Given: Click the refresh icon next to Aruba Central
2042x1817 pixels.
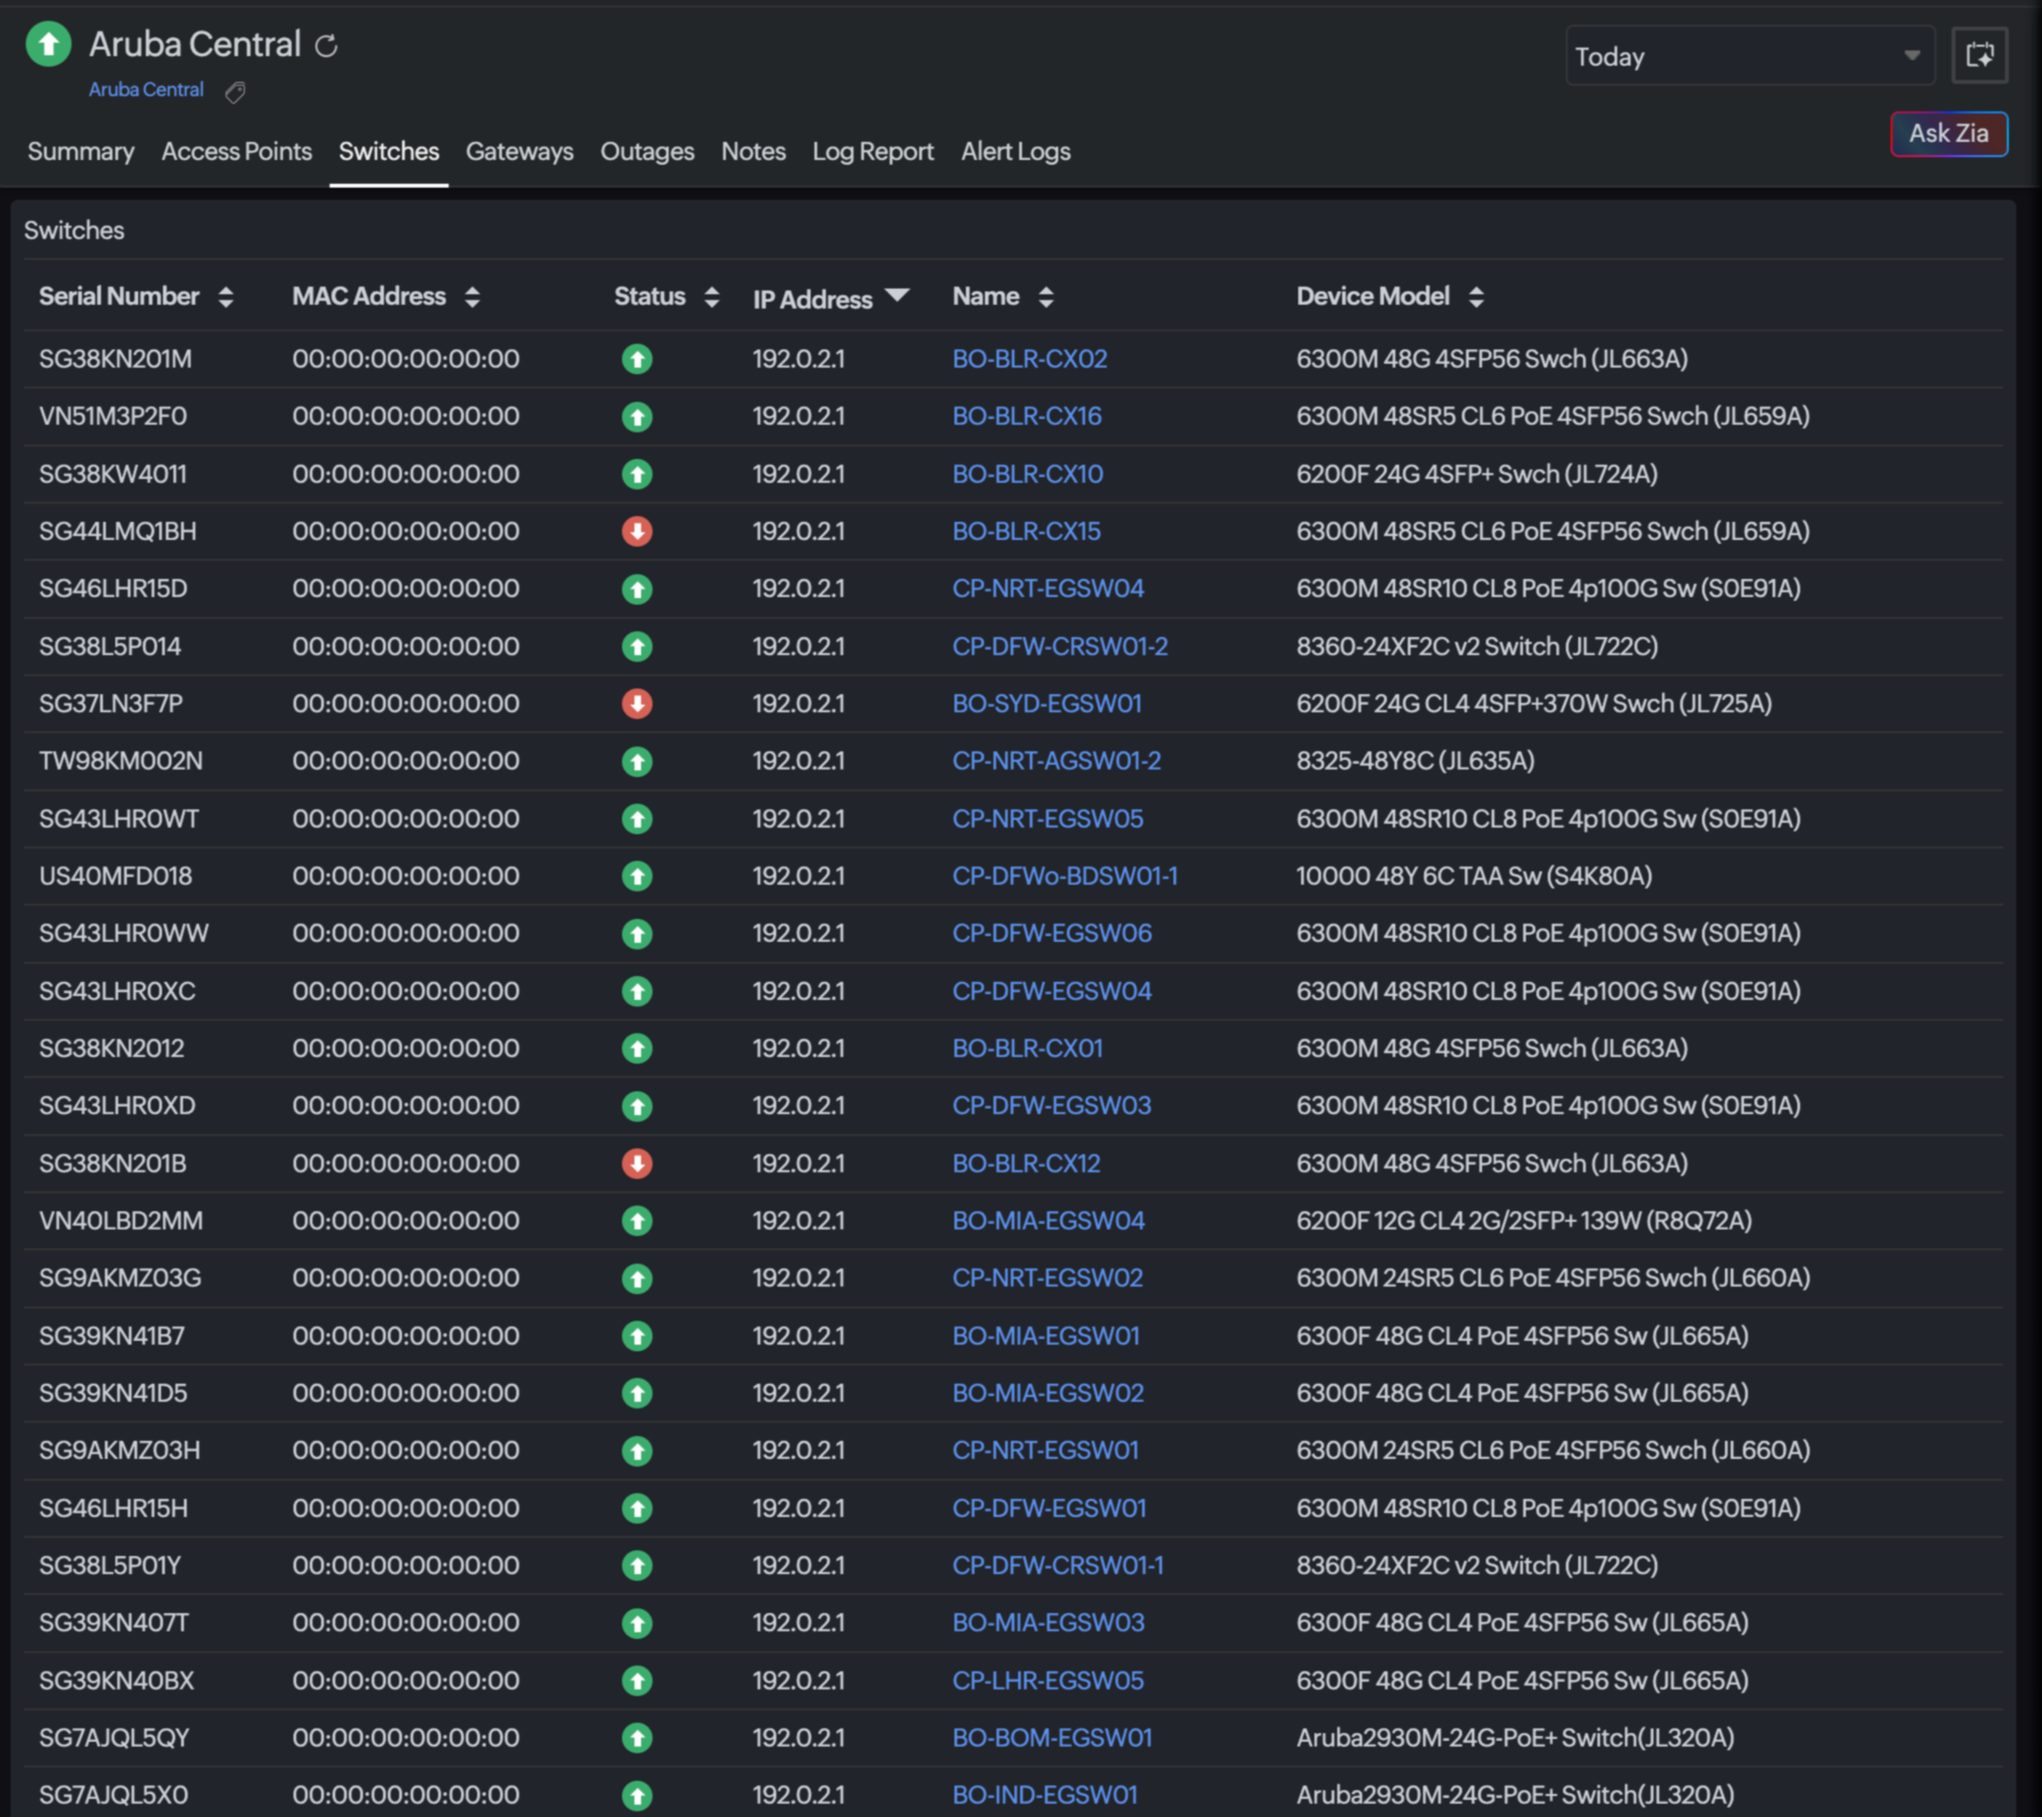Looking at the screenshot, I should 327,46.
